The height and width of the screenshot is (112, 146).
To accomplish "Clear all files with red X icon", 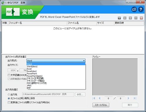I will tap(141, 18).
